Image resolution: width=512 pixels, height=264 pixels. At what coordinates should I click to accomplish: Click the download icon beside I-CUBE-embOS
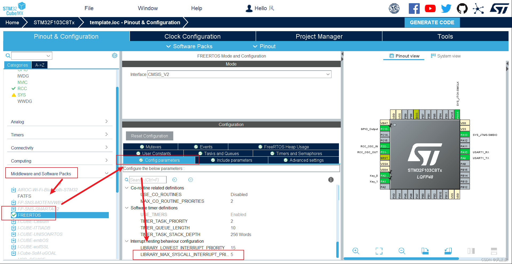coord(13,240)
